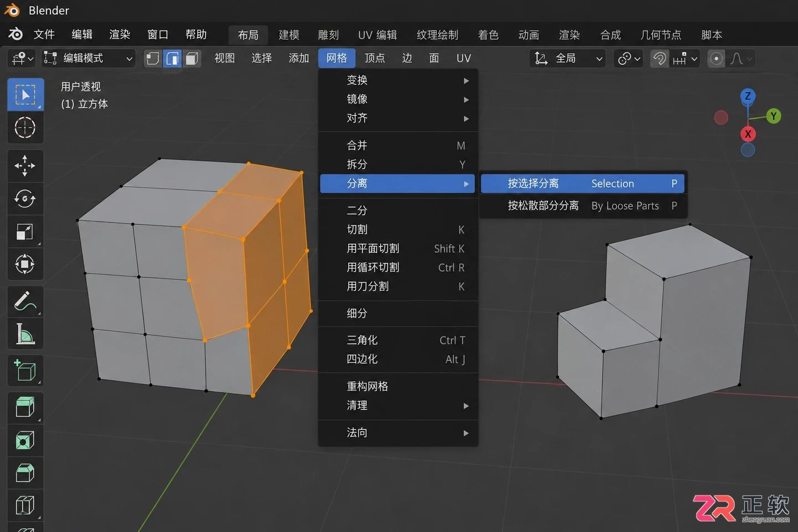The height and width of the screenshot is (532, 798).
Task: Choose 按选择分离 Selection in the submenu
Action: [582, 183]
